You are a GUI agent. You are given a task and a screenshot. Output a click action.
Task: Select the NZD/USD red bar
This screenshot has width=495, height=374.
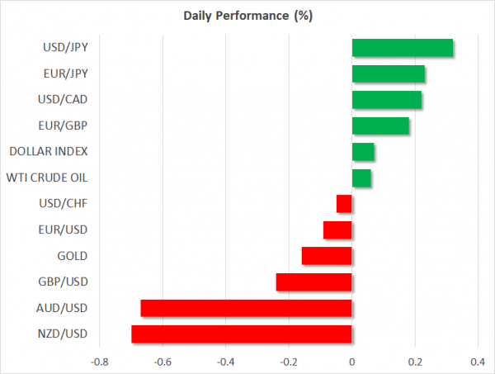242,334
